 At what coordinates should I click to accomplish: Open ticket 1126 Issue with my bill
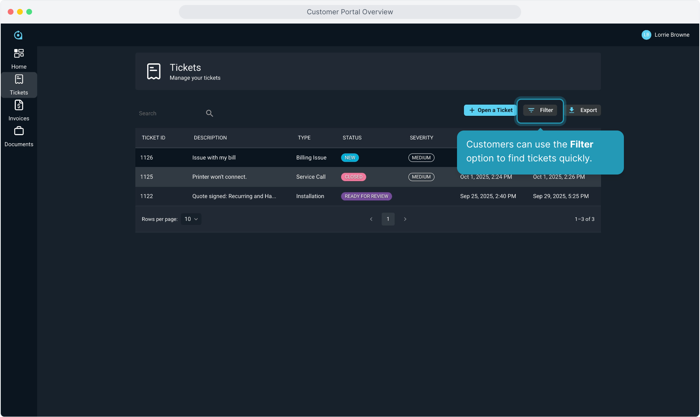click(214, 158)
